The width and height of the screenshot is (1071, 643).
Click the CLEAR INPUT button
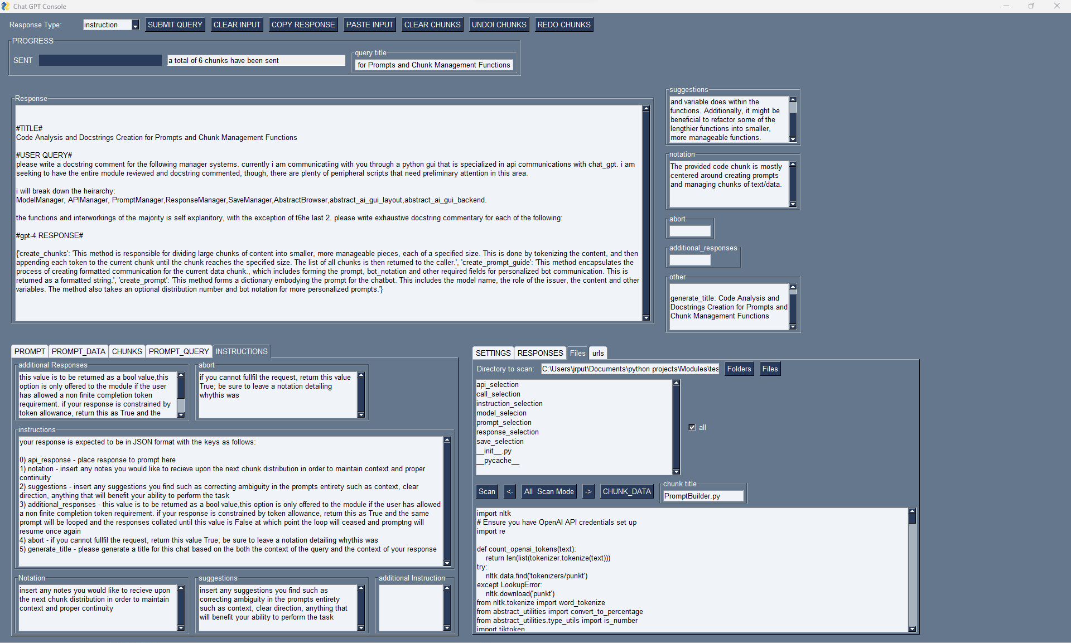[x=237, y=25]
